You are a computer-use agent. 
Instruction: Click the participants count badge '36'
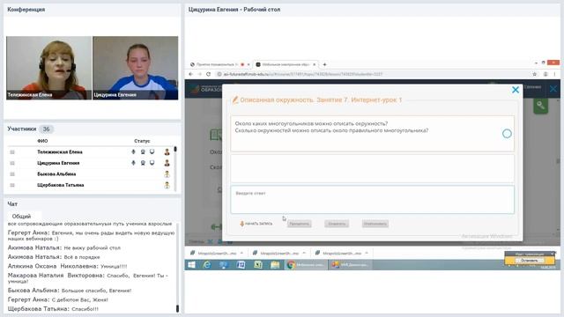(x=46, y=129)
